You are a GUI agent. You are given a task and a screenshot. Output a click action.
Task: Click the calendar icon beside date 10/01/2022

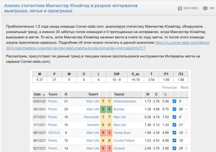coord(180,8)
